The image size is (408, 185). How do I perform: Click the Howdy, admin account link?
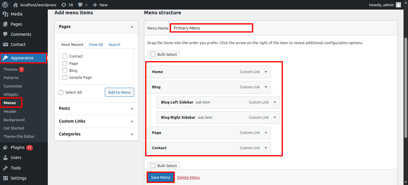click(x=382, y=5)
